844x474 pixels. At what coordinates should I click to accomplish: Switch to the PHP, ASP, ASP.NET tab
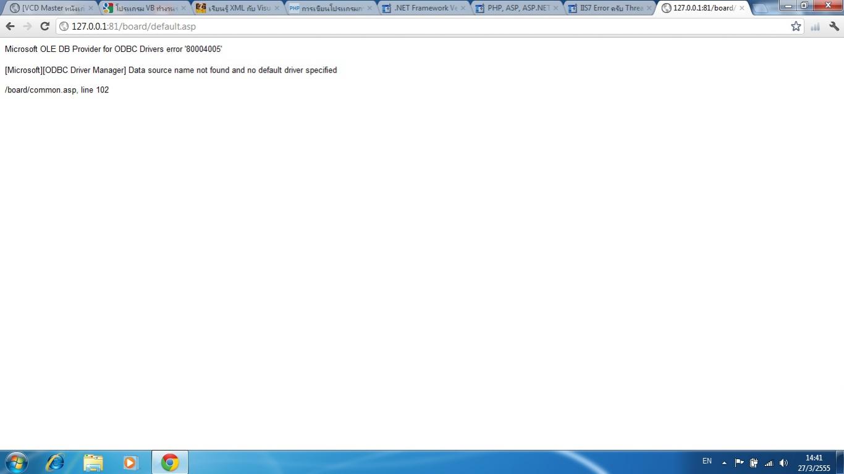pos(518,8)
